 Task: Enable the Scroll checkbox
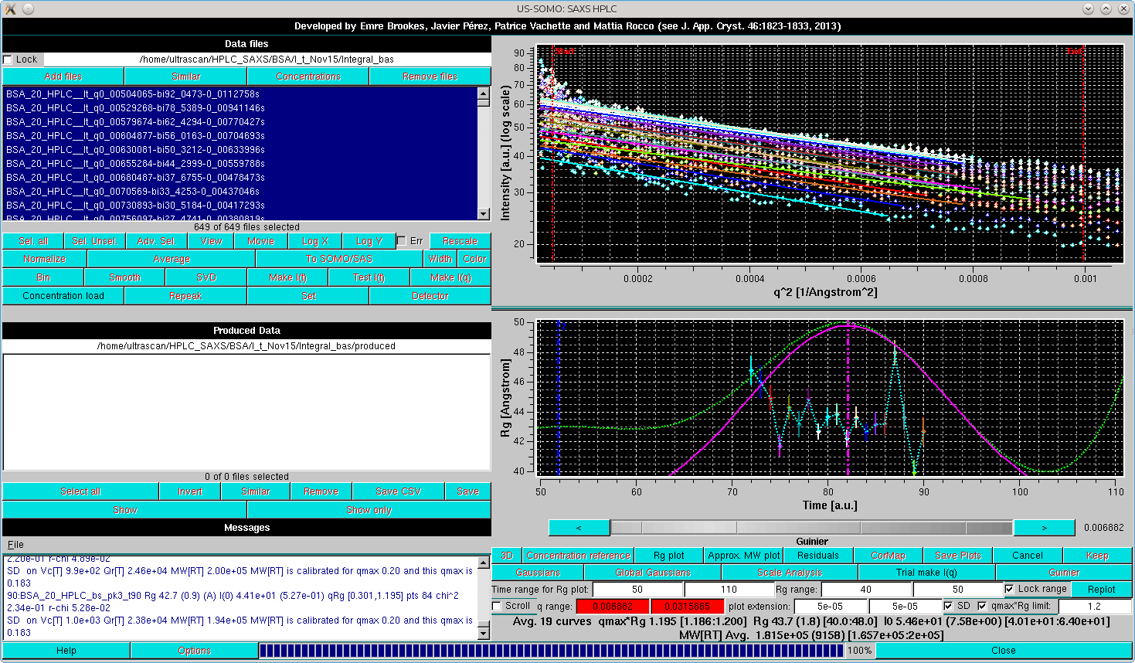point(497,607)
